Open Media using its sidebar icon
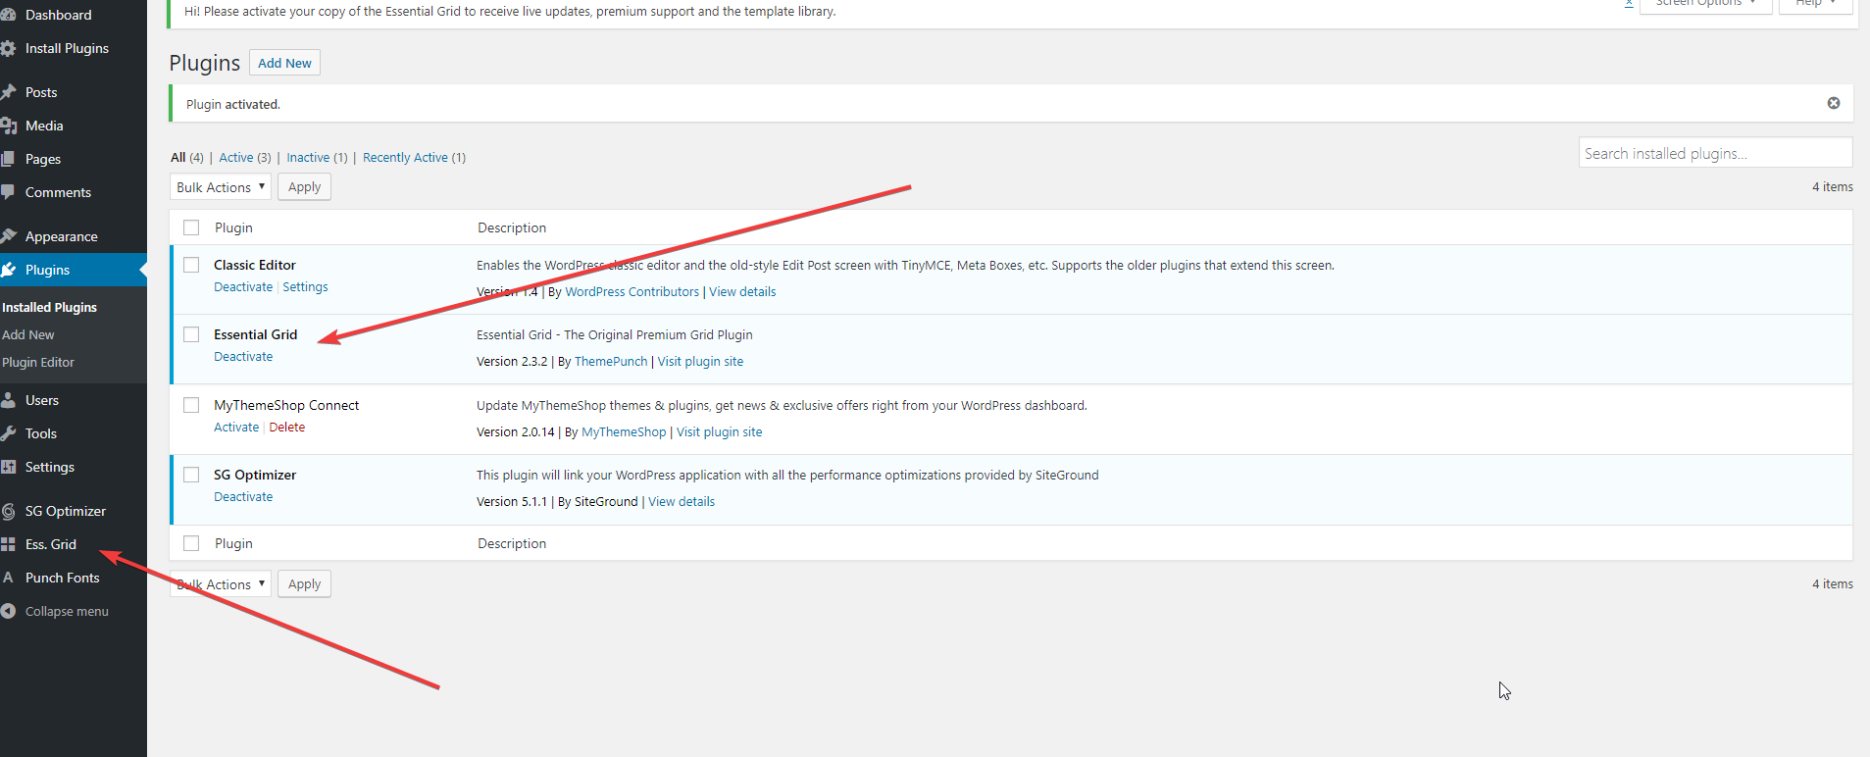This screenshot has height=757, width=1870. click(8, 126)
